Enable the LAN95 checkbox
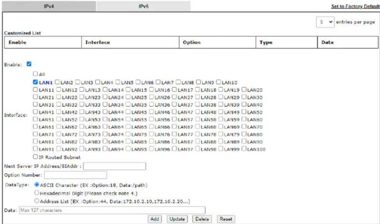Viewport: 380px width, 224px height. coord(128,148)
